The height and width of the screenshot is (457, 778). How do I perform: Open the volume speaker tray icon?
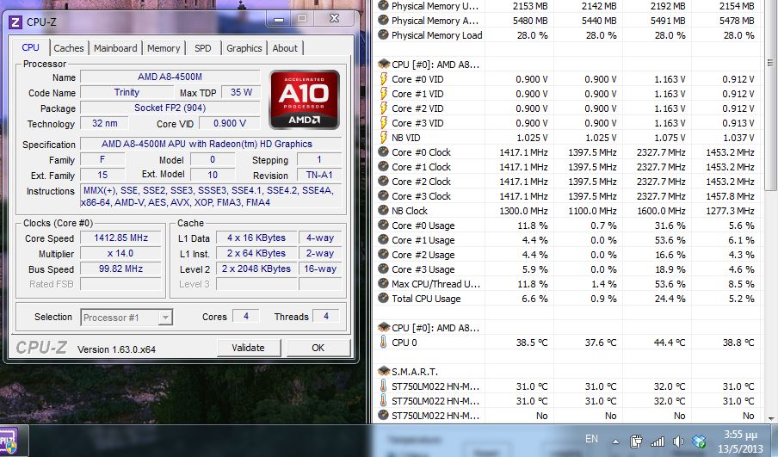pos(678,441)
